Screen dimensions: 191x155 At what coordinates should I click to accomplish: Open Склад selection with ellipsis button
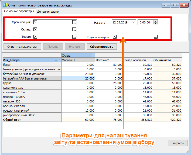74,29
